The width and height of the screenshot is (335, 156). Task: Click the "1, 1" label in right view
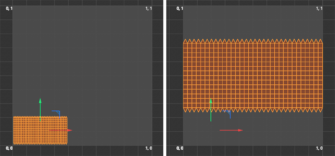pyautogui.click(x=319, y=8)
